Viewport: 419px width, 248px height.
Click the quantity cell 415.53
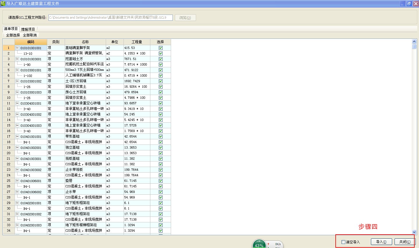coord(137,48)
